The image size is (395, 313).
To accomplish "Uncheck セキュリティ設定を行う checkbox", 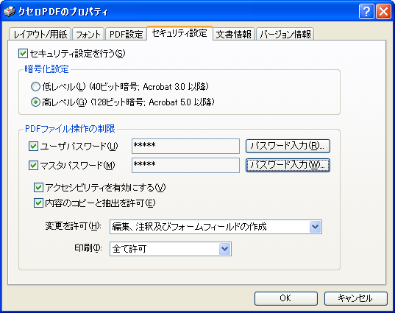I will coord(23,54).
